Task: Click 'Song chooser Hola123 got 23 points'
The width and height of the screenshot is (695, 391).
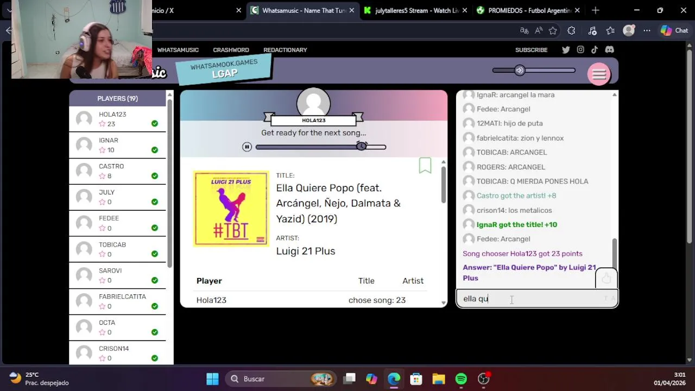Action: 522,254
